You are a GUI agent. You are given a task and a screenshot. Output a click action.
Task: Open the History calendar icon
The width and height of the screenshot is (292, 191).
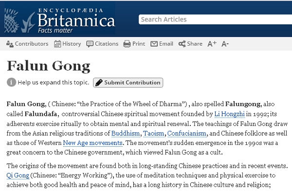click(57, 44)
